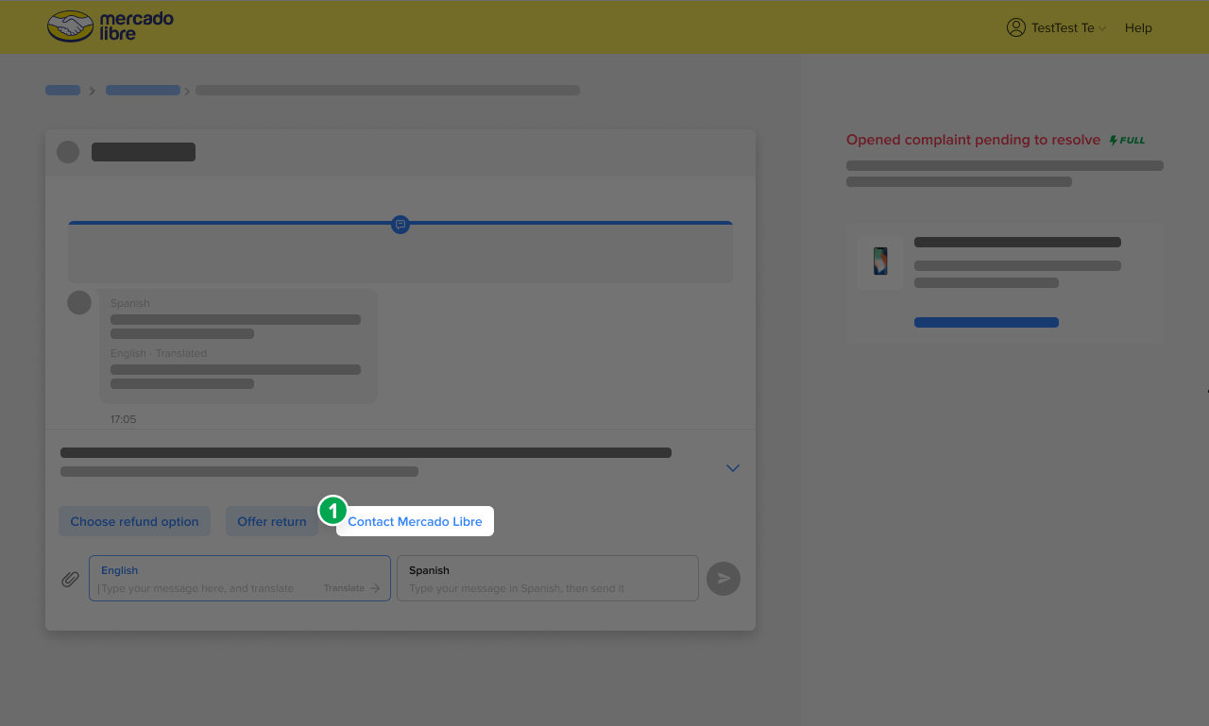The width and height of the screenshot is (1209, 726).
Task: Click the first blue breadcrumb link
Action: pos(62,91)
